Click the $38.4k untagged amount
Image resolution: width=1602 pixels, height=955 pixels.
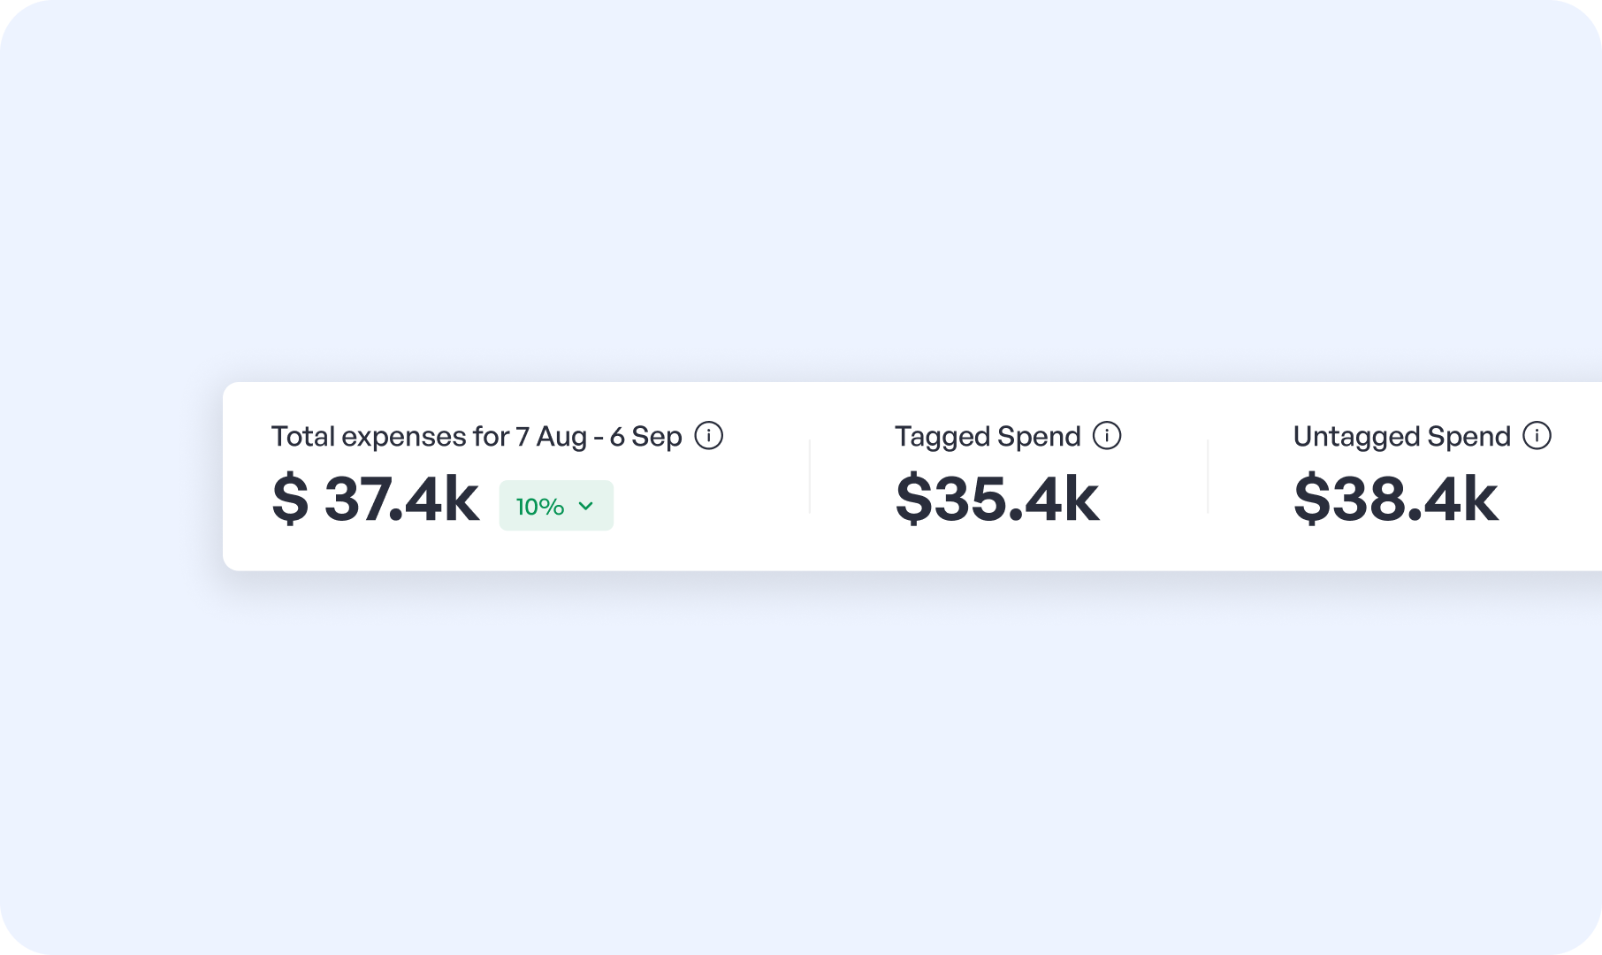tap(1395, 500)
